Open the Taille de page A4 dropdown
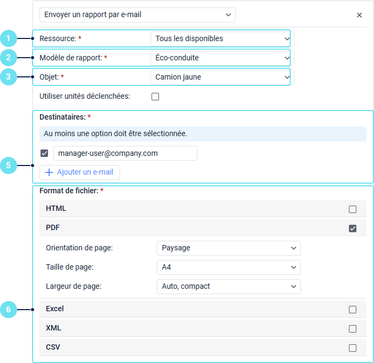Screen dimensions: 374x363 (229, 267)
